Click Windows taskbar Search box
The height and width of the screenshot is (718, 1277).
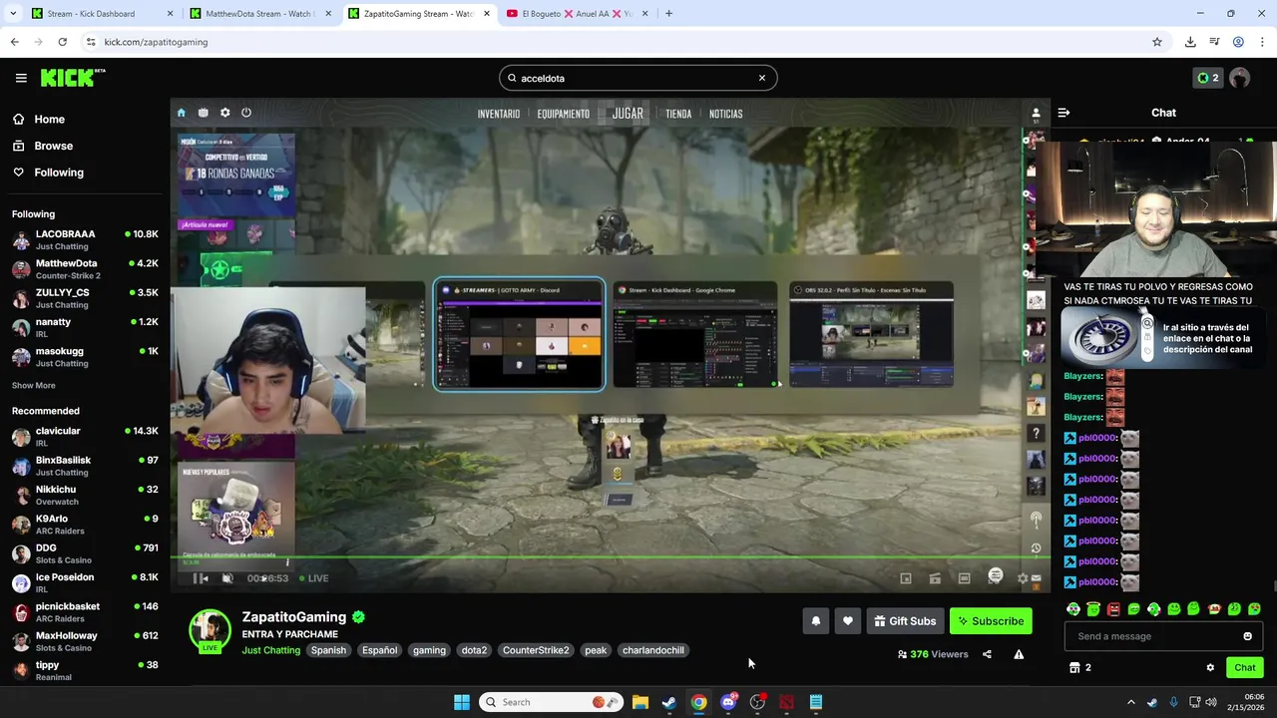pos(552,702)
